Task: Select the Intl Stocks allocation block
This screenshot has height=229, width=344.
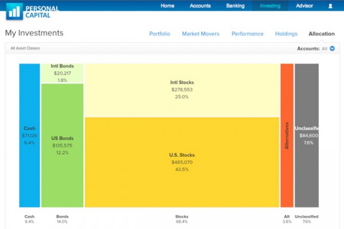Action: [x=182, y=90]
